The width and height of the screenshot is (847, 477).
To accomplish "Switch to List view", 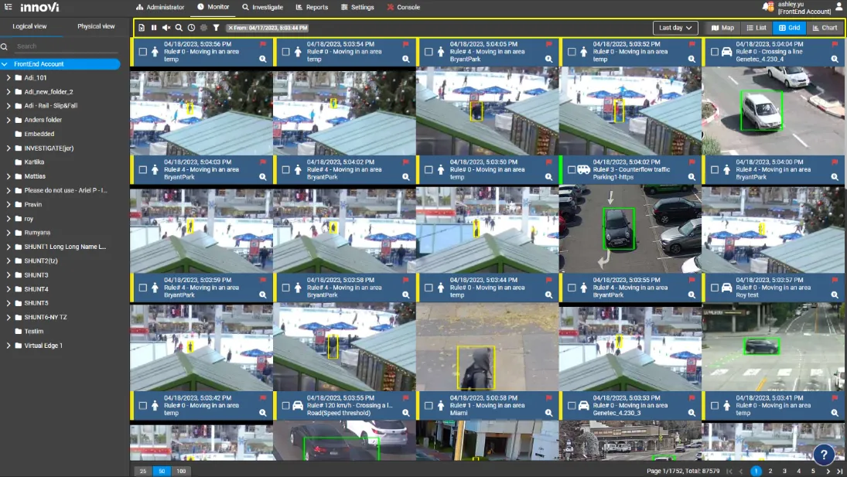I will pos(756,28).
